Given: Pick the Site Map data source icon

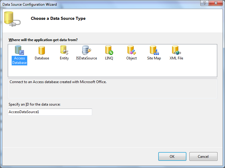Looking at the screenshot, I should pyautogui.click(x=154, y=50).
